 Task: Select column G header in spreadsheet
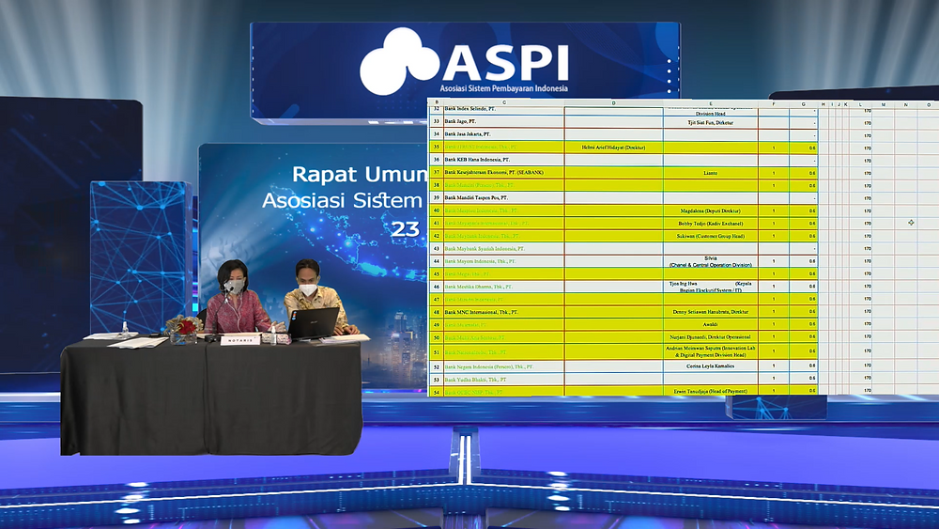click(804, 103)
